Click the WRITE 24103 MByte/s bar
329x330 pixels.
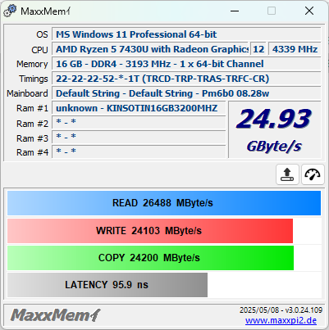coord(150,231)
